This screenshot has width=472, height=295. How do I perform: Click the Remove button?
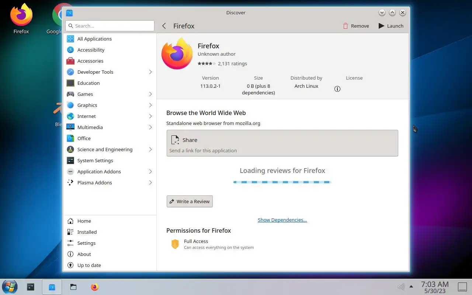tap(356, 26)
